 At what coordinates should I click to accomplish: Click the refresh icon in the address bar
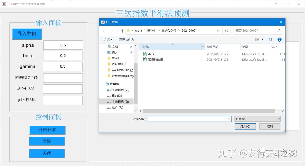227,30
